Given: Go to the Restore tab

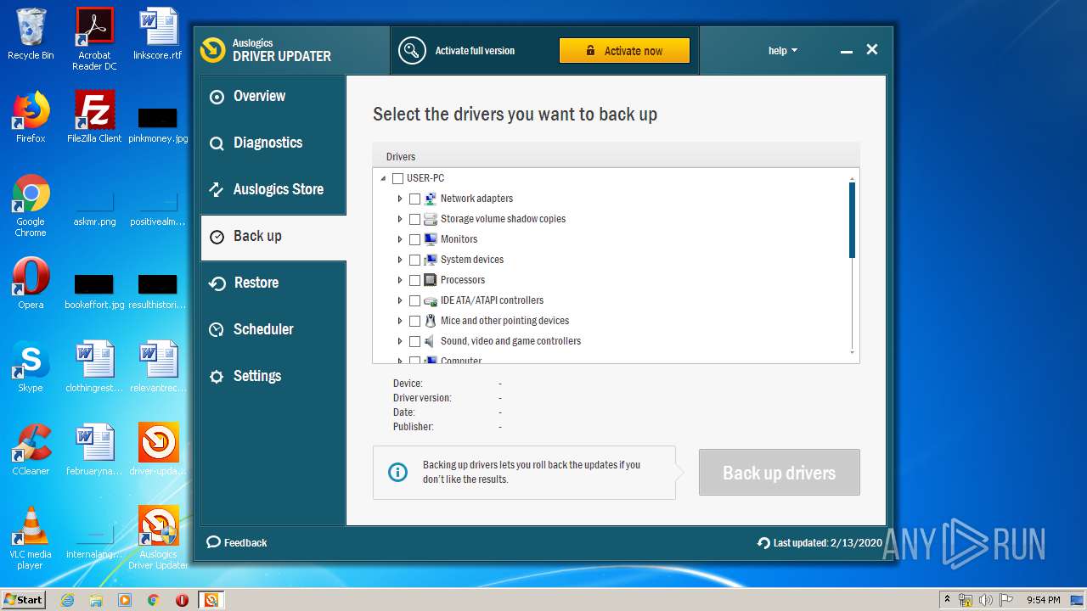Looking at the screenshot, I should pyautogui.click(x=273, y=283).
